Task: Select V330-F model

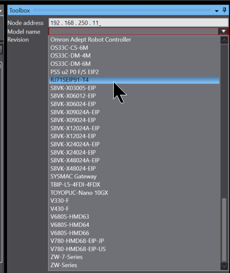Action: (x=134, y=201)
